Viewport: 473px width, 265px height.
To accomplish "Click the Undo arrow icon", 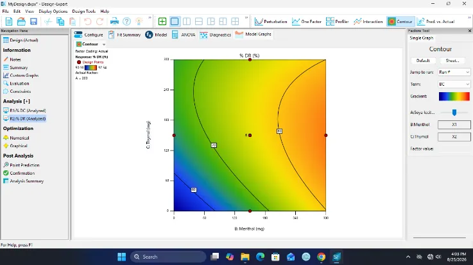I will (x=87, y=21).
